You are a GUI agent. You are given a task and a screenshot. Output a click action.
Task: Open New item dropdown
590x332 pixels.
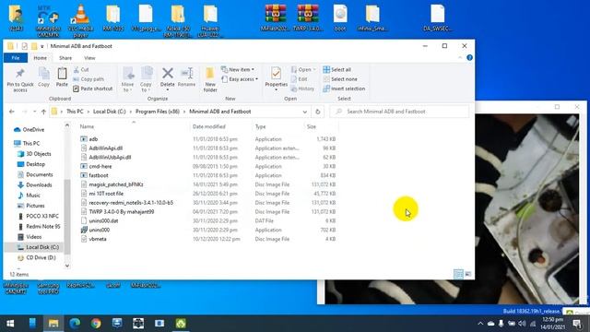coord(238,70)
